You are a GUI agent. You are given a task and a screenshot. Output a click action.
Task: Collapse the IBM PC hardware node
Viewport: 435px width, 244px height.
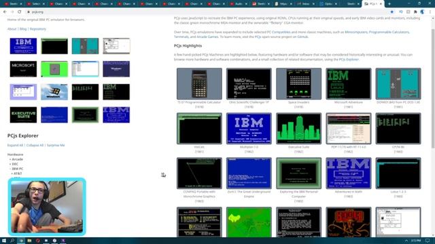point(16,169)
